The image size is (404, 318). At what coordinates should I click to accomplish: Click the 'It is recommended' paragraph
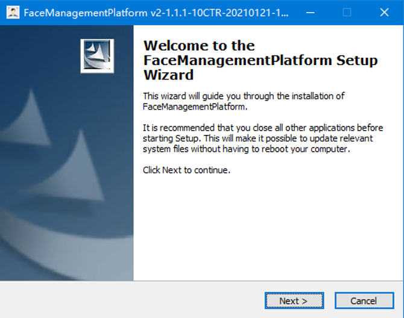coord(263,139)
